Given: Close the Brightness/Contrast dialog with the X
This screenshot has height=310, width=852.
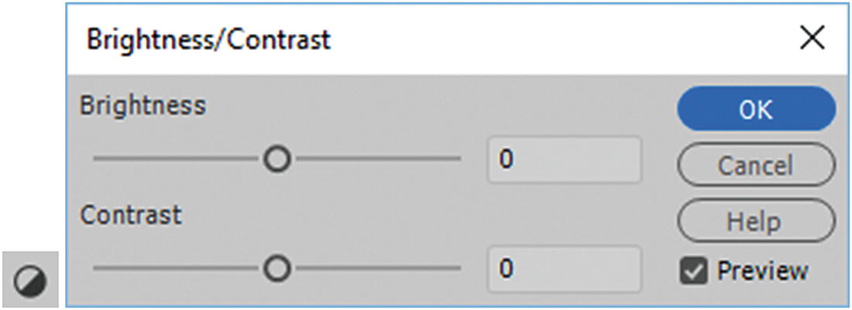Looking at the screenshot, I should pyautogui.click(x=811, y=39).
